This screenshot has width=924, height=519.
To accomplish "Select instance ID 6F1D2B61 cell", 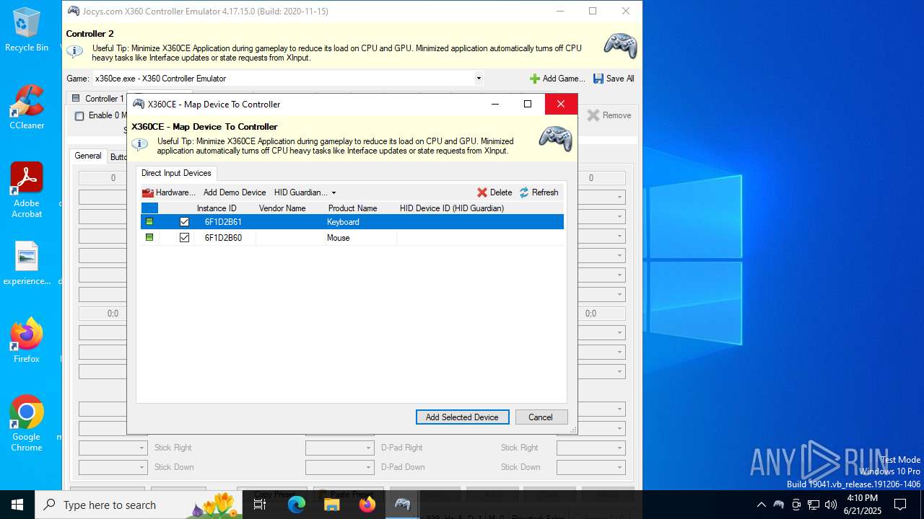I will tap(223, 222).
